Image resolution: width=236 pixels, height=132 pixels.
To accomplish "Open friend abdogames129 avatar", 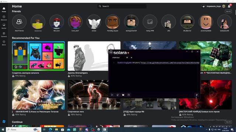I will coord(131,22).
